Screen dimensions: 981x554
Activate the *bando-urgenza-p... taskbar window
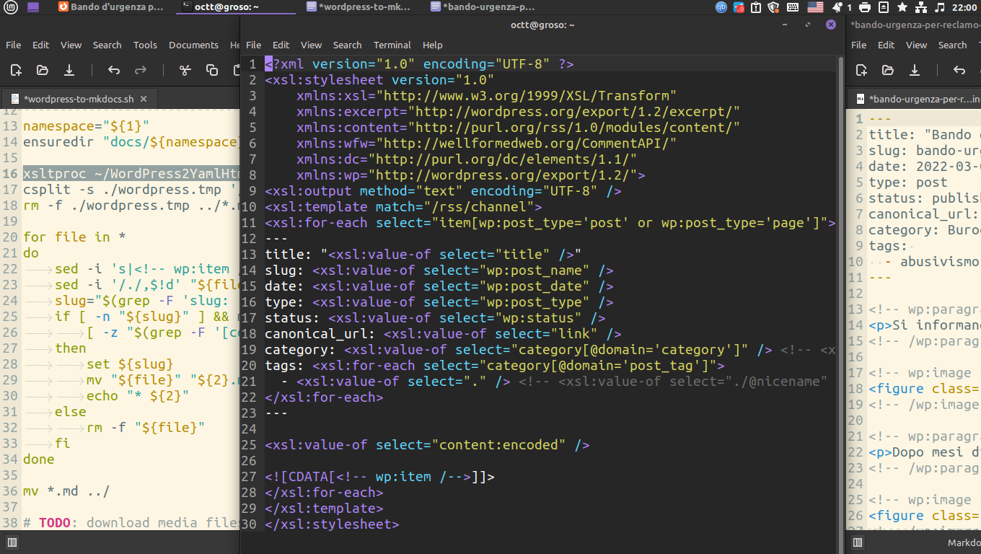[483, 7]
